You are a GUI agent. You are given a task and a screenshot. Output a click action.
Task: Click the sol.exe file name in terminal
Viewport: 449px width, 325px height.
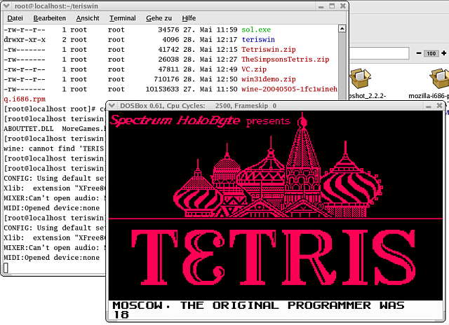(x=256, y=29)
